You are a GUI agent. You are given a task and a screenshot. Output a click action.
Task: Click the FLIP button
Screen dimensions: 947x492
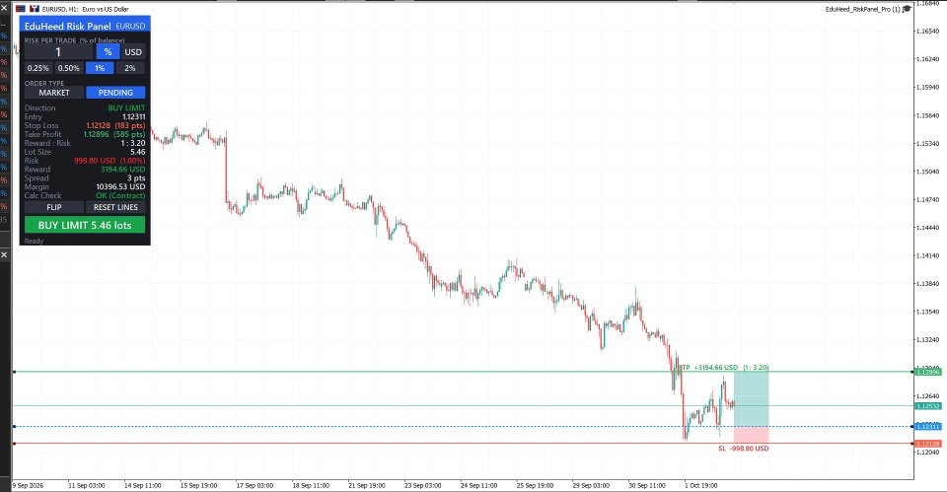coord(54,207)
